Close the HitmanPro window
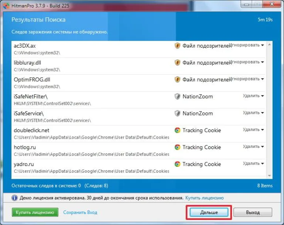This screenshot has width=284, height=225. click(272, 4)
